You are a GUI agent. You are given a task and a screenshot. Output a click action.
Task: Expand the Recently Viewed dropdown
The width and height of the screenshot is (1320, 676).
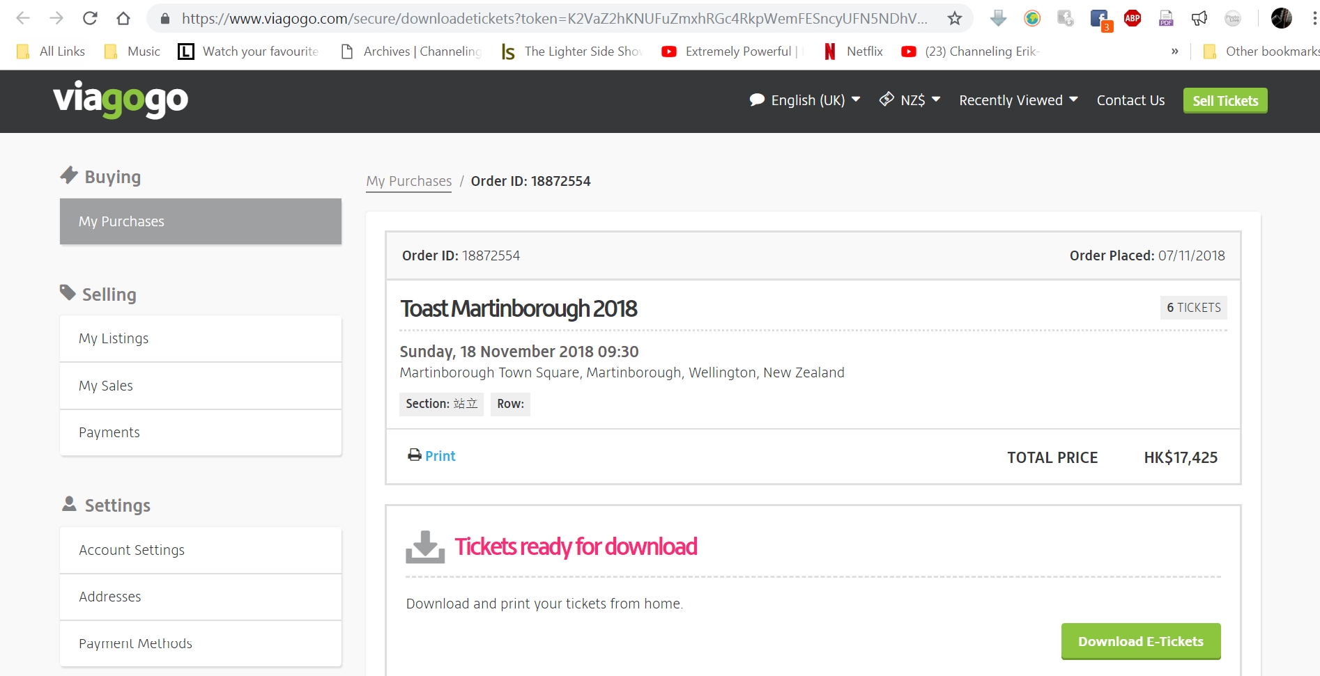coord(1017,100)
